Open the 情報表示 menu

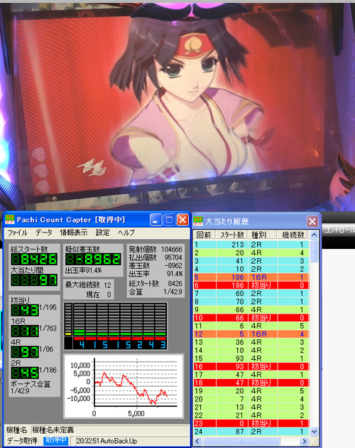tap(74, 233)
